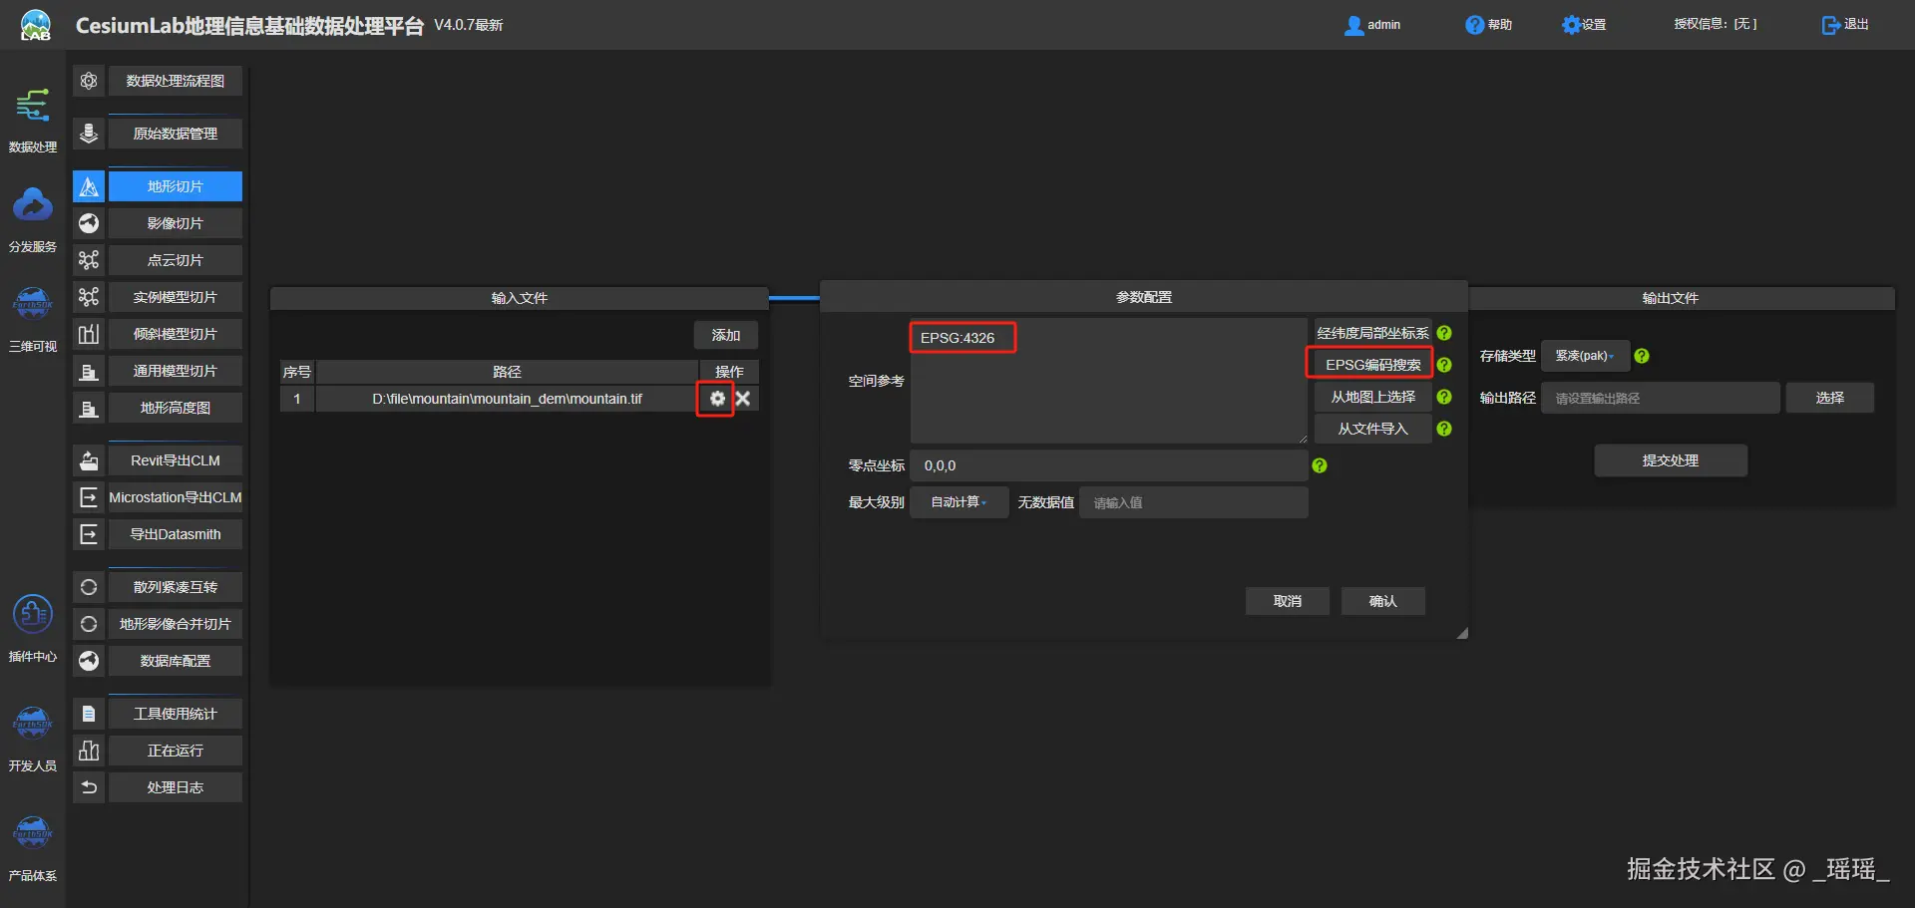Click 退出 logout link
The height and width of the screenshot is (908, 1915).
1845,25
